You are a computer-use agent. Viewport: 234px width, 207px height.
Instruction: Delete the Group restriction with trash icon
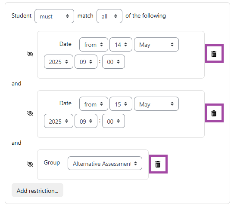click(158, 164)
